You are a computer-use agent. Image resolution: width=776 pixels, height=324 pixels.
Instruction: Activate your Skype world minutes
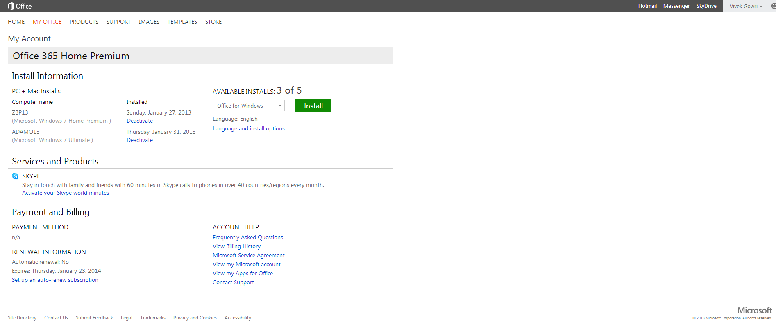click(66, 193)
